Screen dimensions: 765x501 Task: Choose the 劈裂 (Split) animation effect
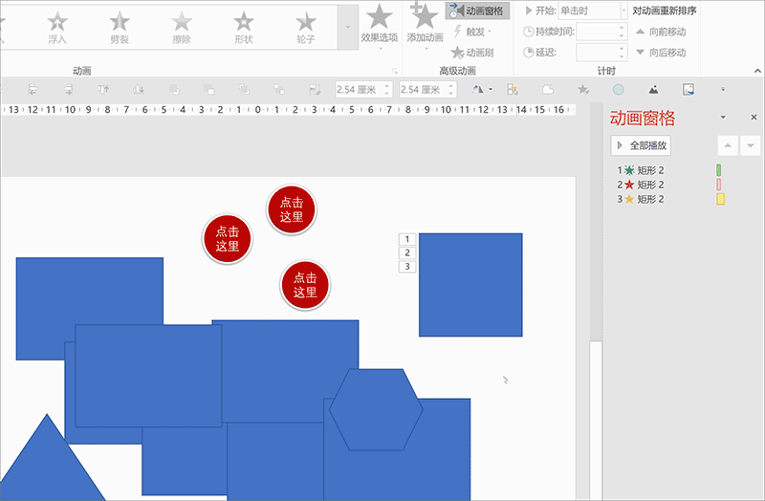[120, 27]
